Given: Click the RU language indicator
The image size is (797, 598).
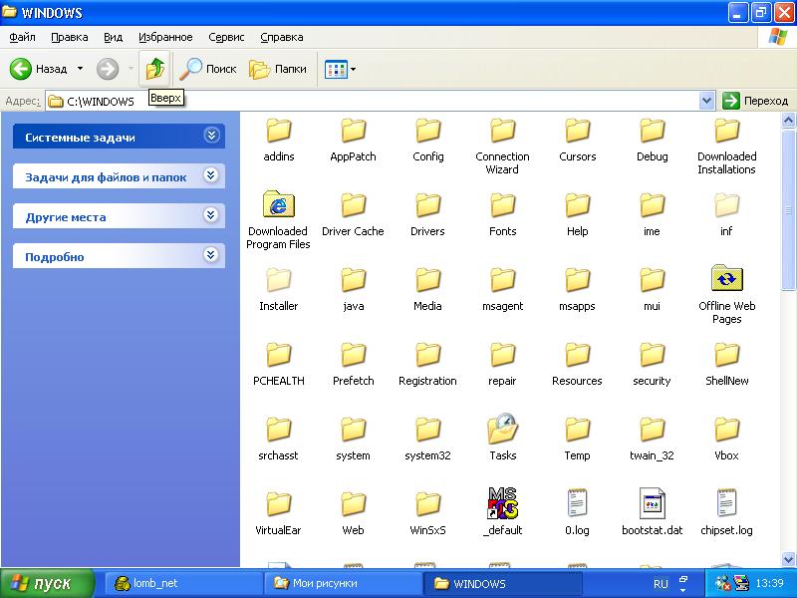Looking at the screenshot, I should (x=661, y=584).
